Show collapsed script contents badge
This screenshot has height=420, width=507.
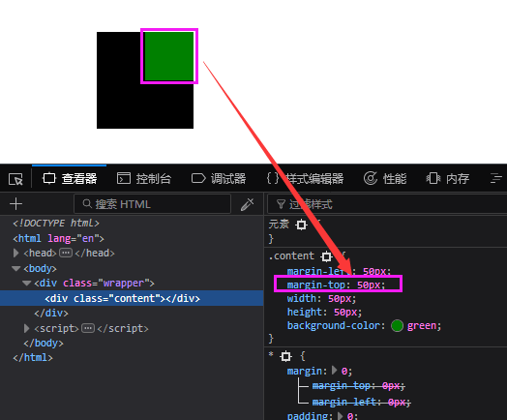(88, 328)
